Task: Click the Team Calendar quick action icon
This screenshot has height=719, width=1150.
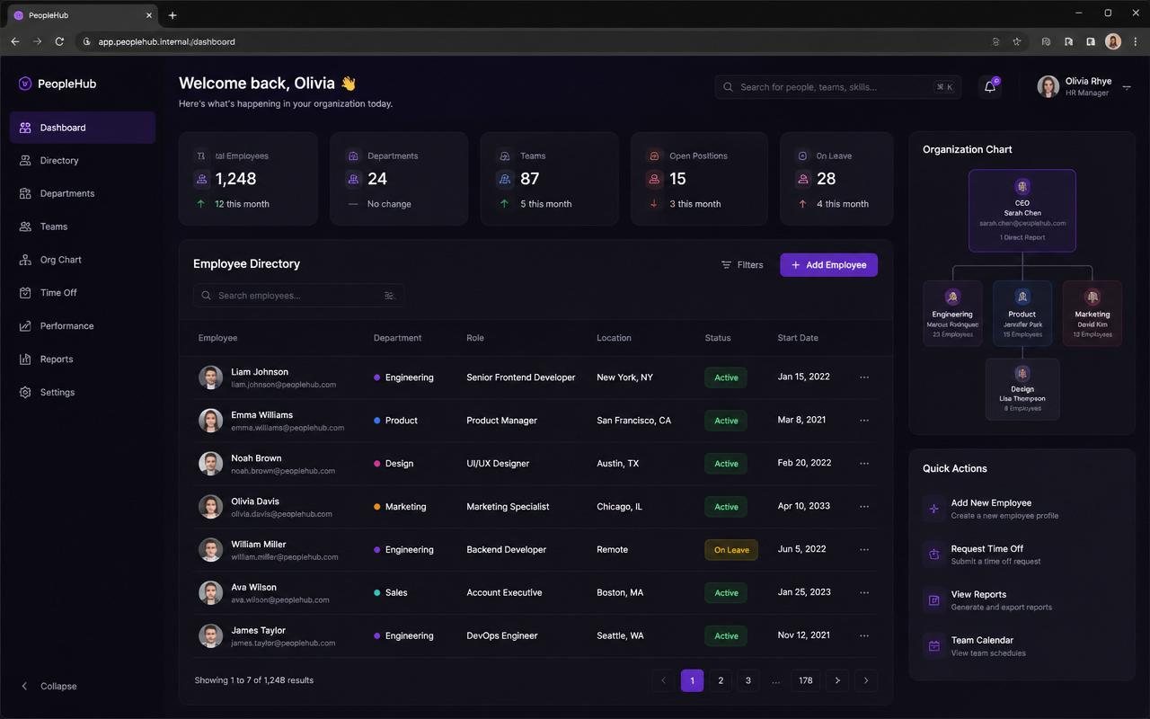Action: [934, 646]
